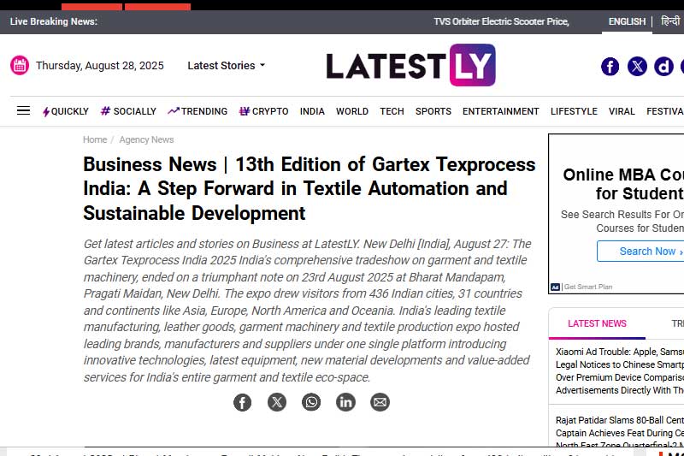This screenshot has height=456, width=684.
Task: Share article via WhatsApp
Action: [311, 402]
